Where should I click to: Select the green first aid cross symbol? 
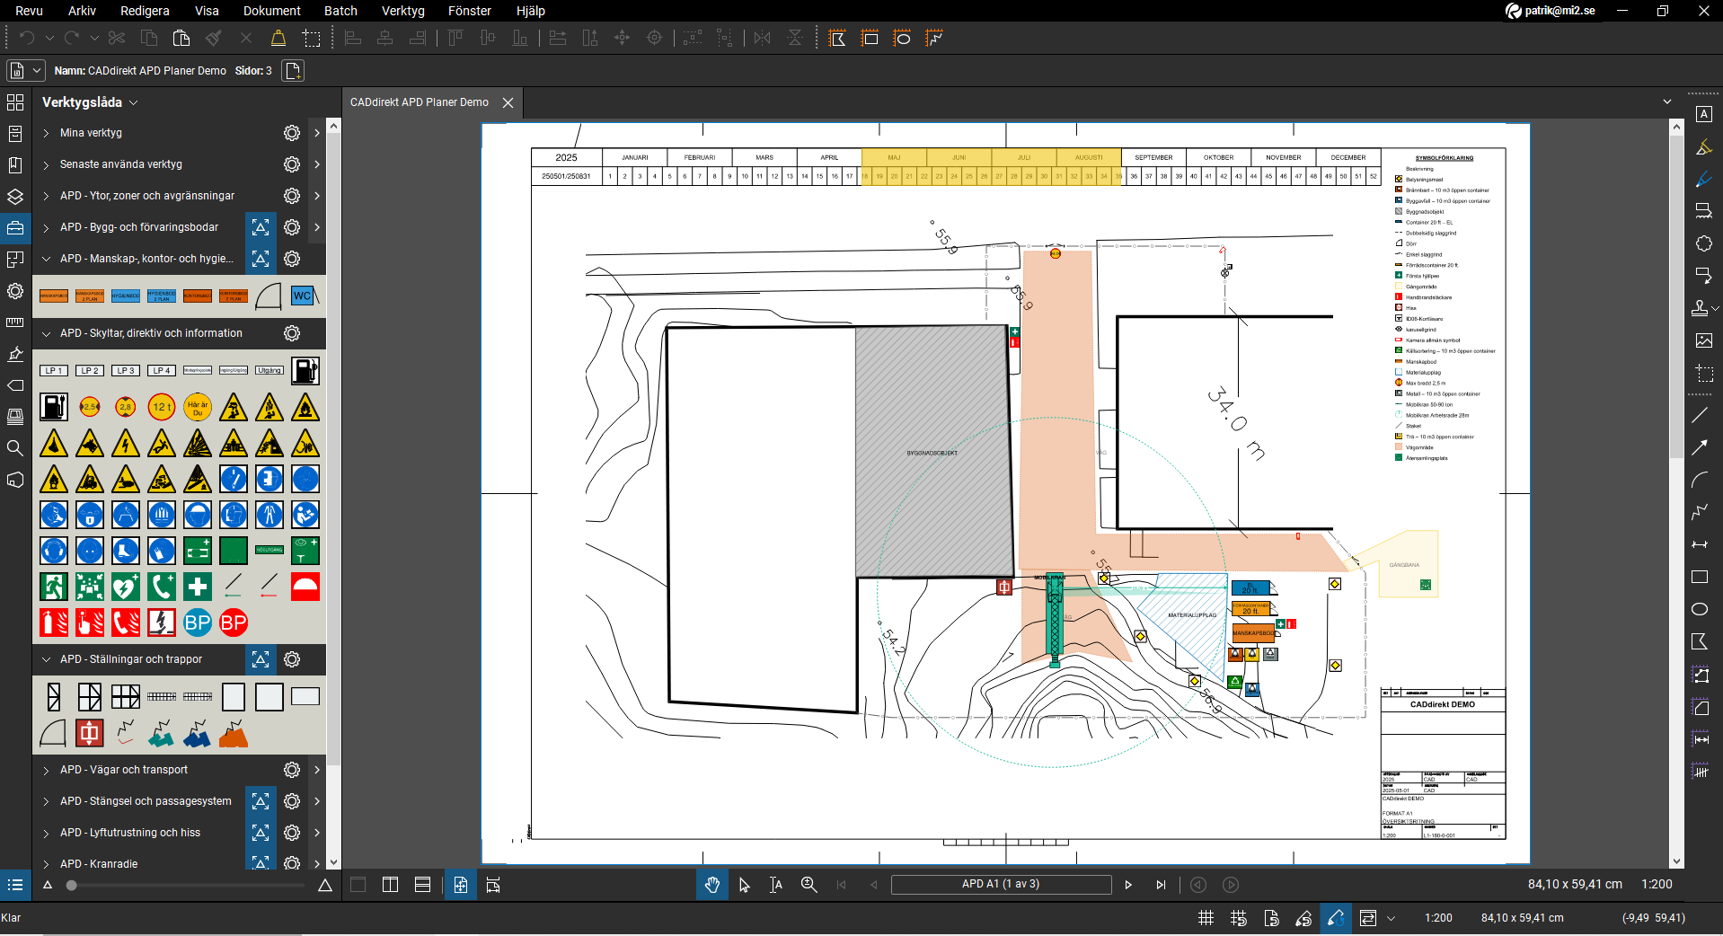coord(198,587)
